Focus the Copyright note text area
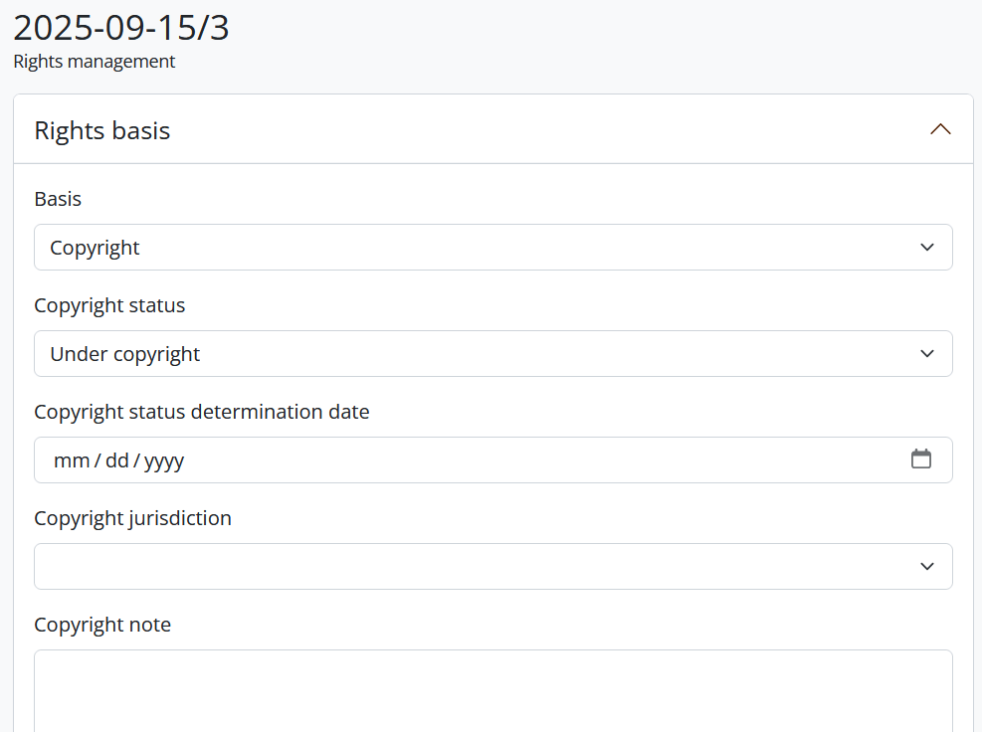 click(x=492, y=691)
